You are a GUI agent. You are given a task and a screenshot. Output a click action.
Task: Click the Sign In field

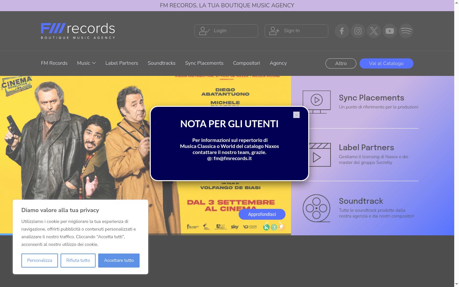click(x=296, y=31)
